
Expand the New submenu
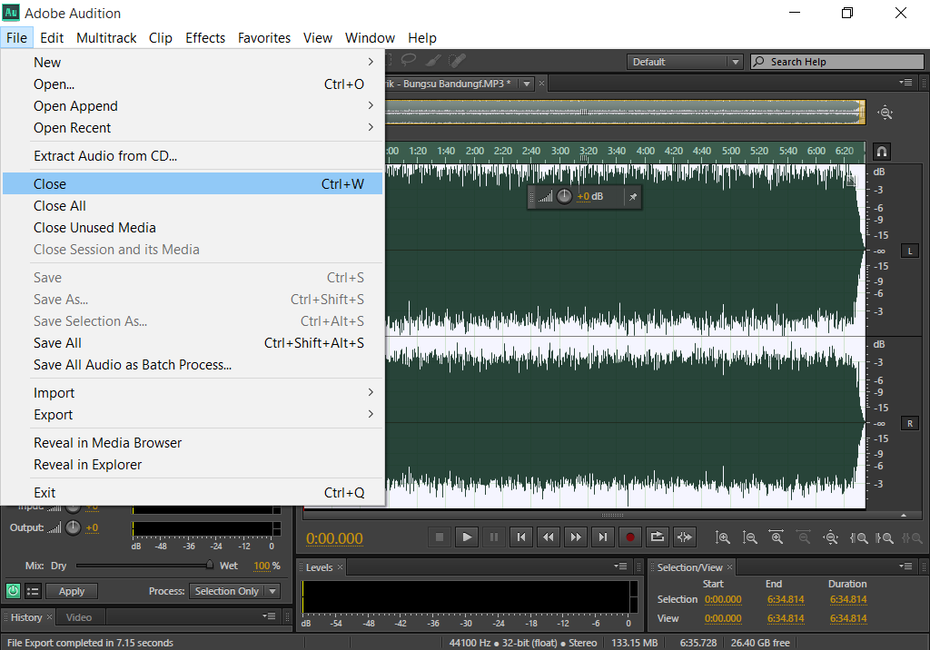193,63
